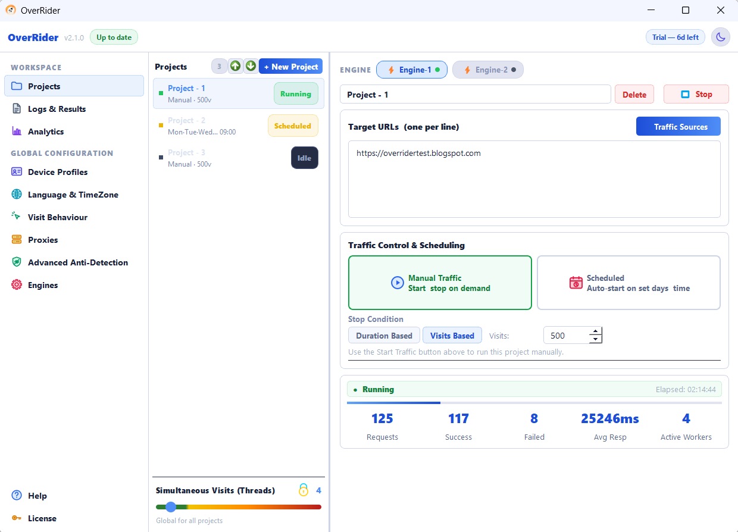Move project down with green down arrow
Image resolution: width=738 pixels, height=532 pixels.
pyautogui.click(x=251, y=66)
